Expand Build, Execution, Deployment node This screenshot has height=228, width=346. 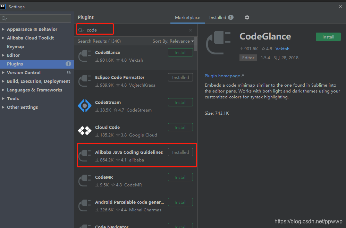[x=3, y=81]
